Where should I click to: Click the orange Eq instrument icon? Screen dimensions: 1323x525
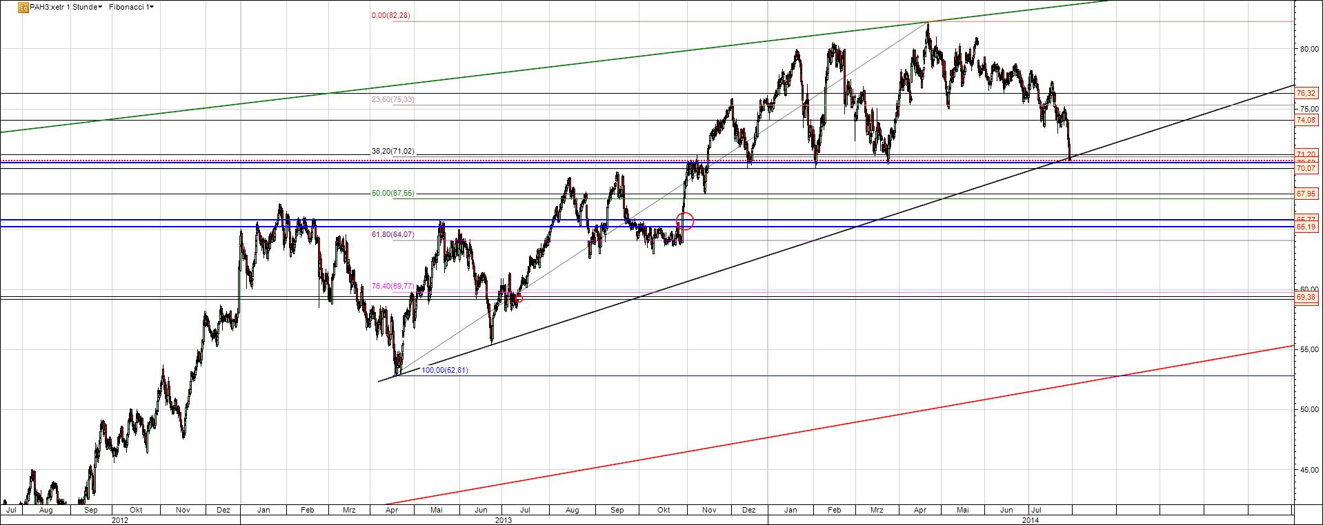click(x=23, y=7)
